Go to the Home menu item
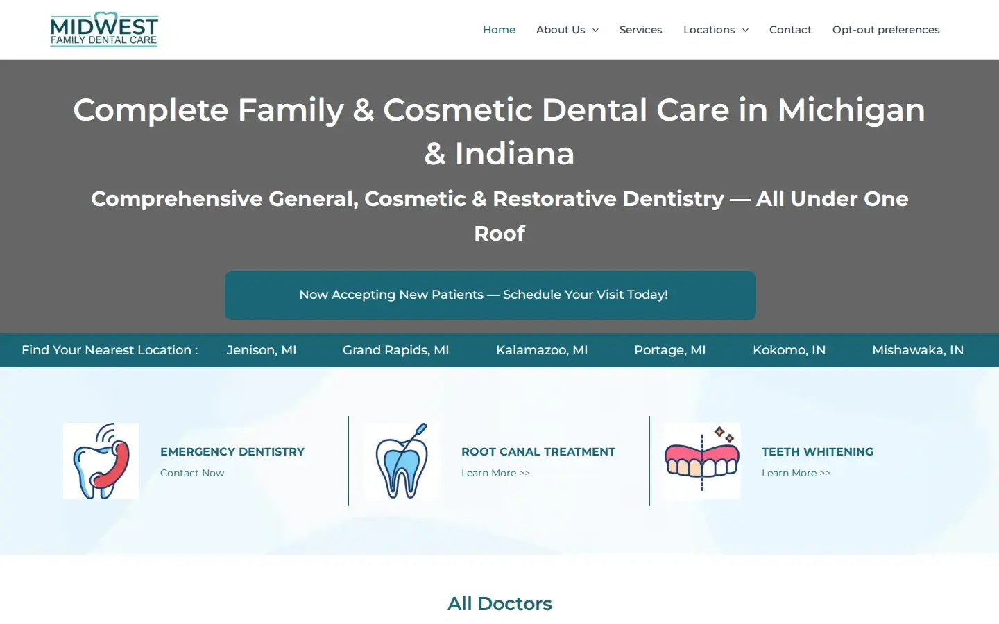The image size is (999, 624). [499, 30]
